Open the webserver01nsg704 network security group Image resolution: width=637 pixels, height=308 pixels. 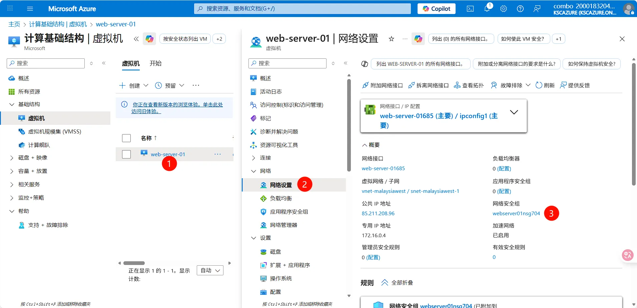(516, 213)
